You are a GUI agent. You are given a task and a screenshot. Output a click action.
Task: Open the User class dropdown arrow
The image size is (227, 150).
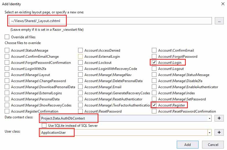click(x=209, y=133)
